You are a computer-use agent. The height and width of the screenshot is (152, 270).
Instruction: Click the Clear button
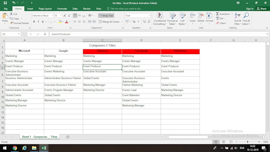222,23
